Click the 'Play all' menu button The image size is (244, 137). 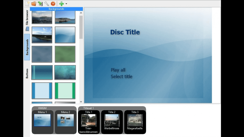coord(118,70)
